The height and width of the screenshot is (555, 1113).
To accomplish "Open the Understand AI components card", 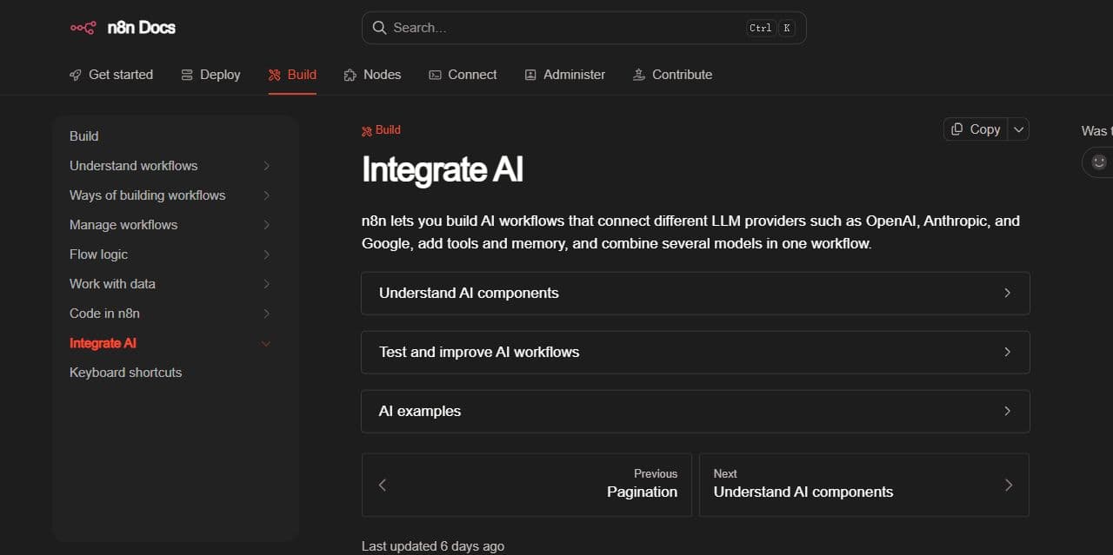I will coord(696,293).
